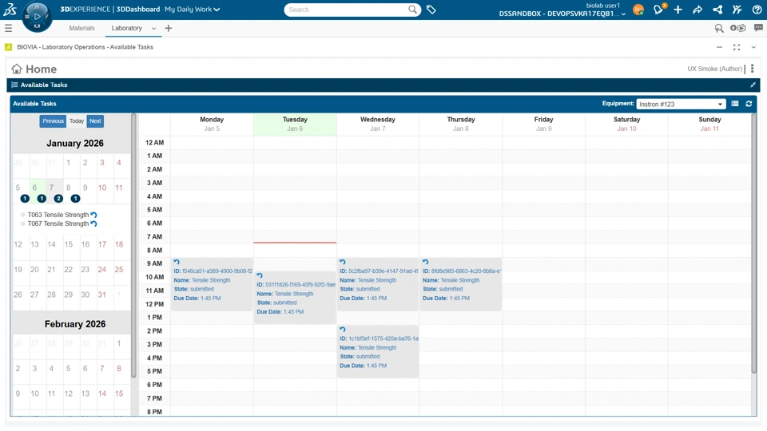Screen dimensions: 767x431
Task: Click the UX Smoke (Author) label
Action: coord(714,69)
